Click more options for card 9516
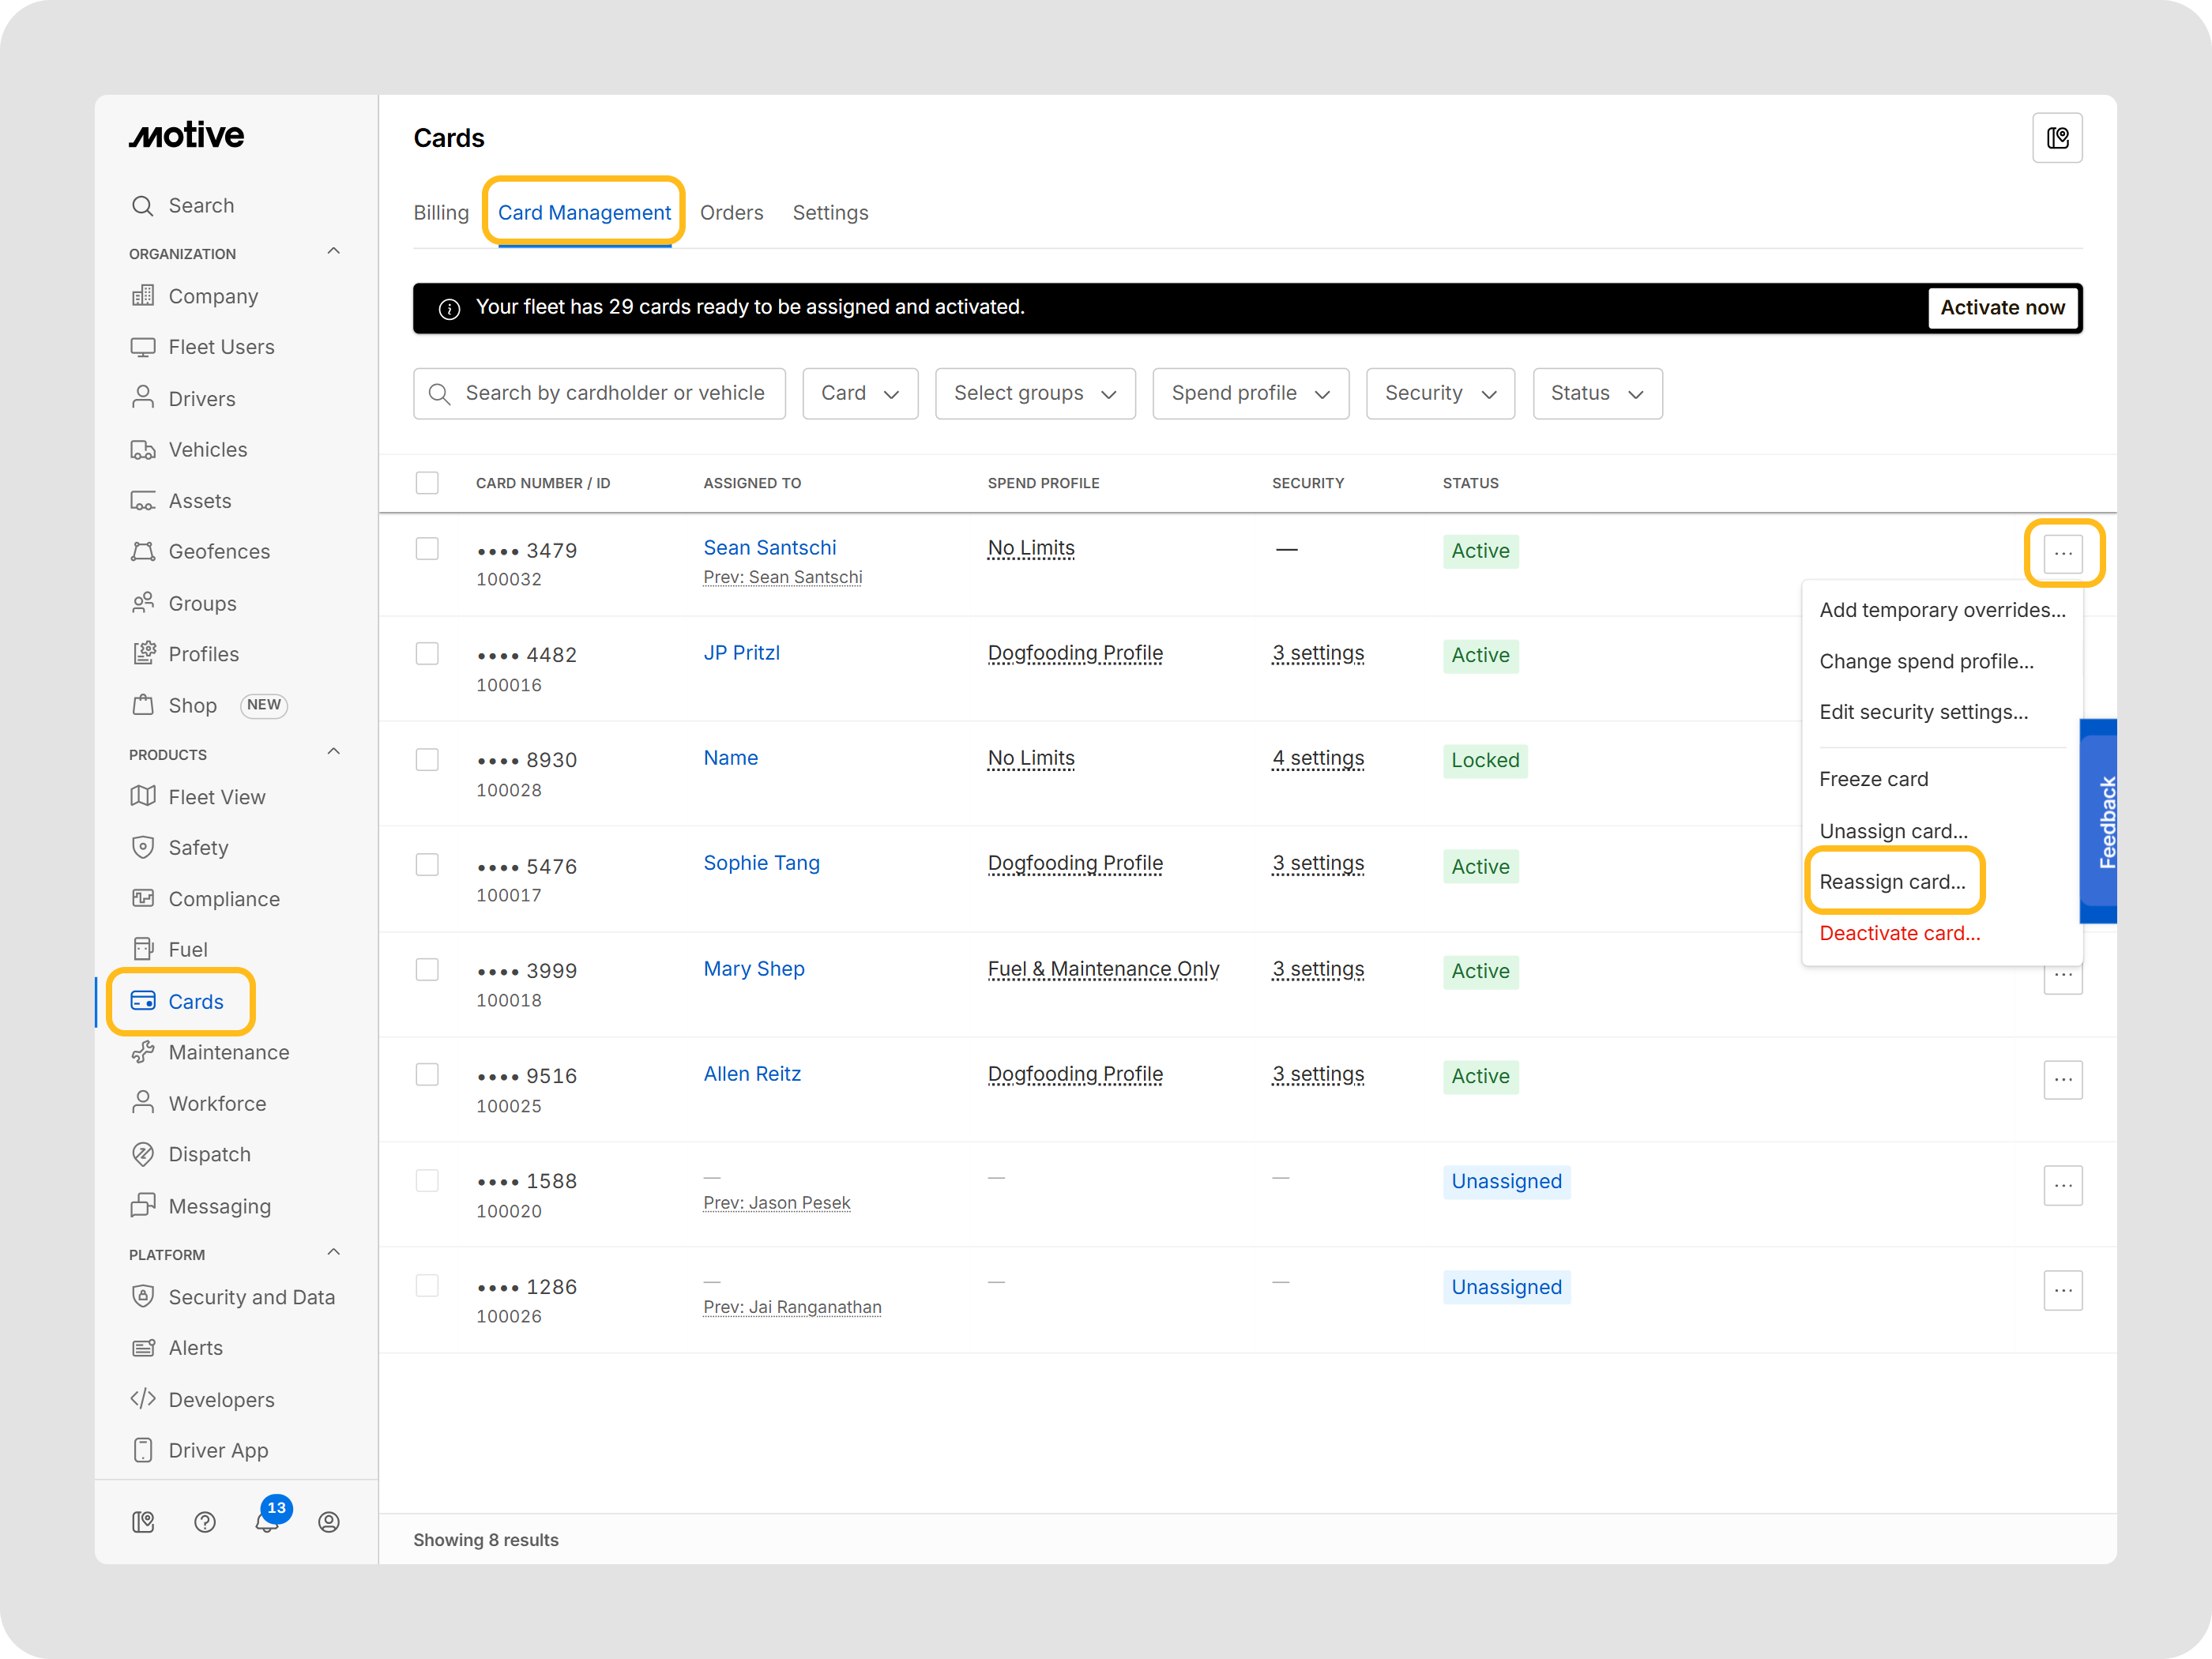Screen dimensions: 2212x1659 [x=2062, y=1079]
